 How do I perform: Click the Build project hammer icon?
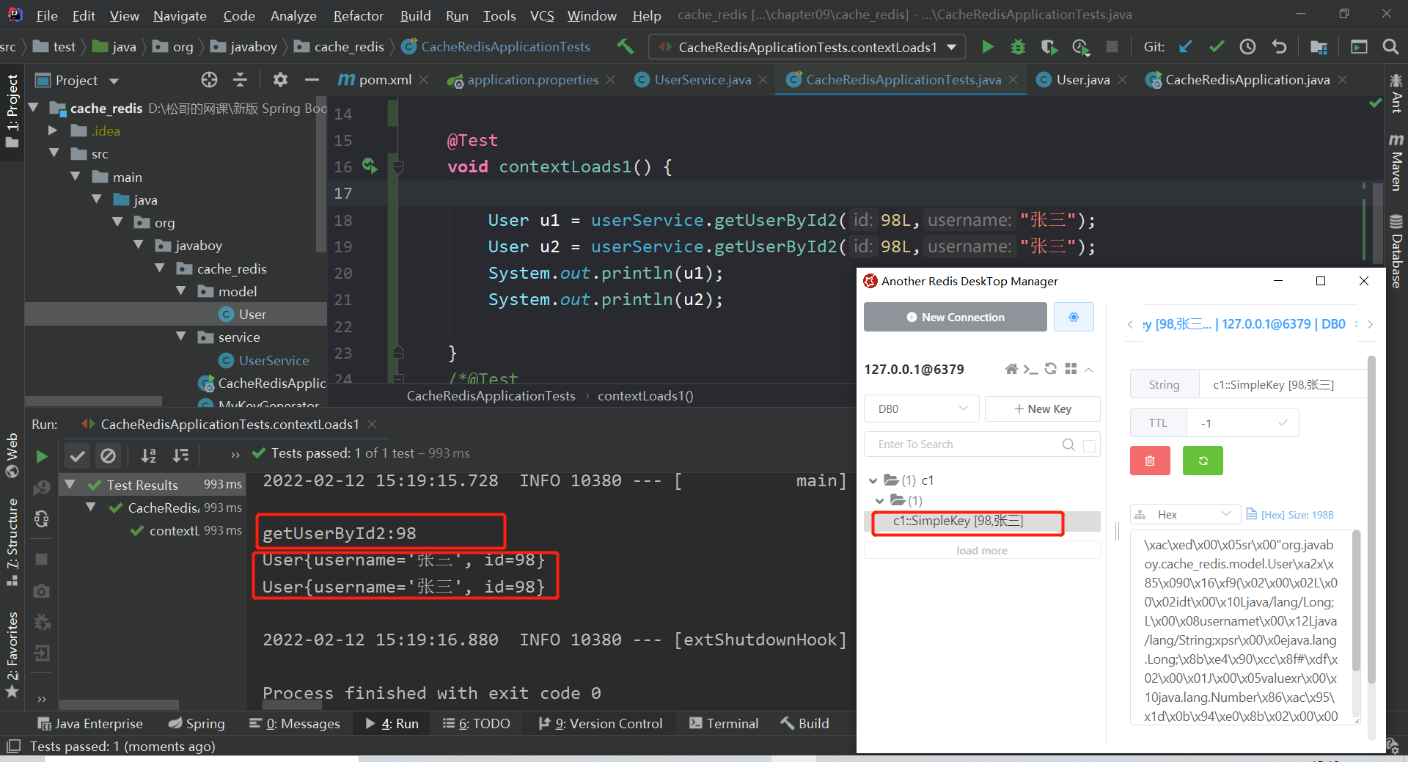[626, 46]
